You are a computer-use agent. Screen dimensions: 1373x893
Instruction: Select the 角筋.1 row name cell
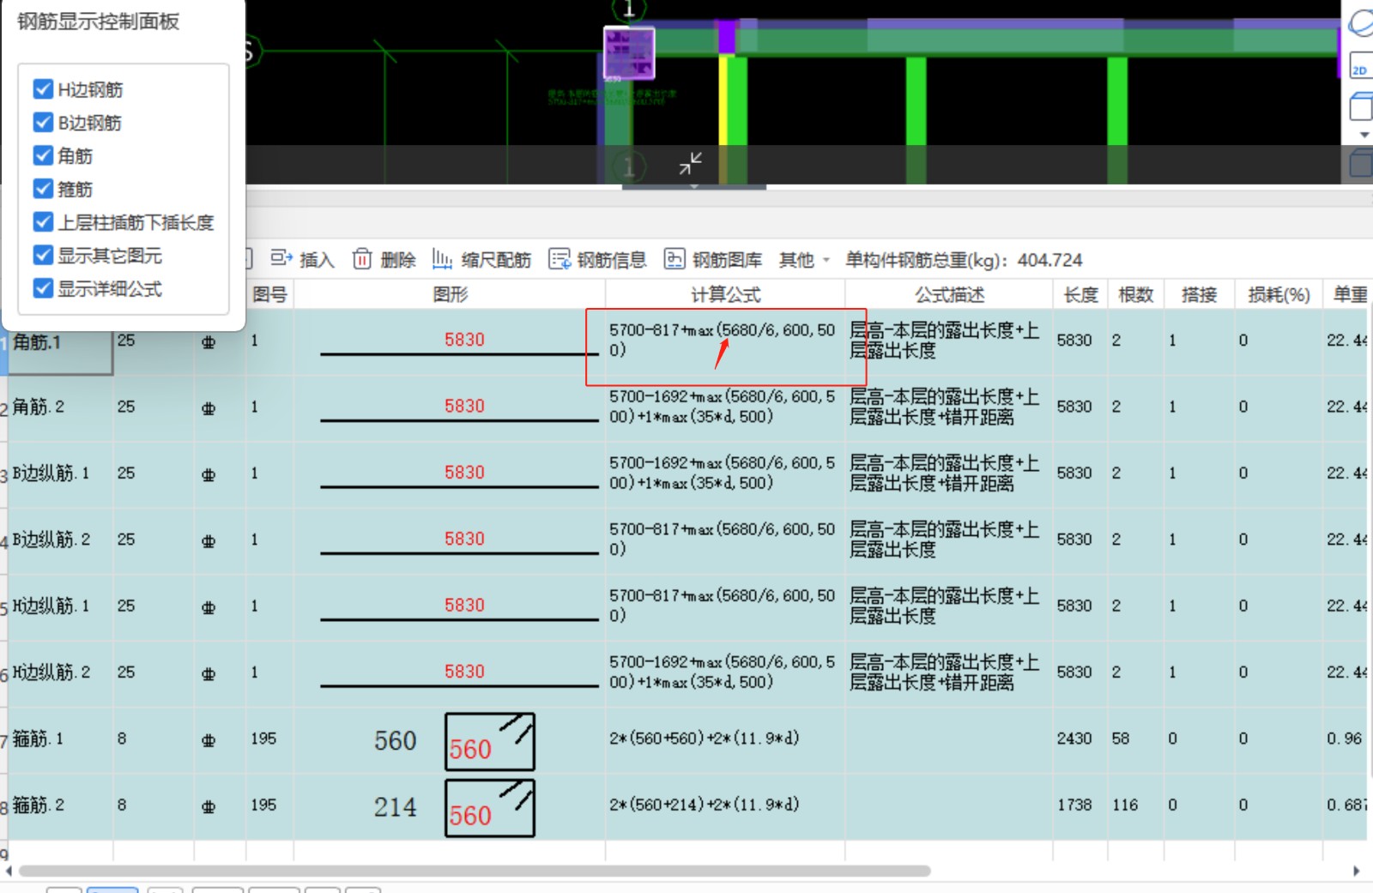click(60, 342)
